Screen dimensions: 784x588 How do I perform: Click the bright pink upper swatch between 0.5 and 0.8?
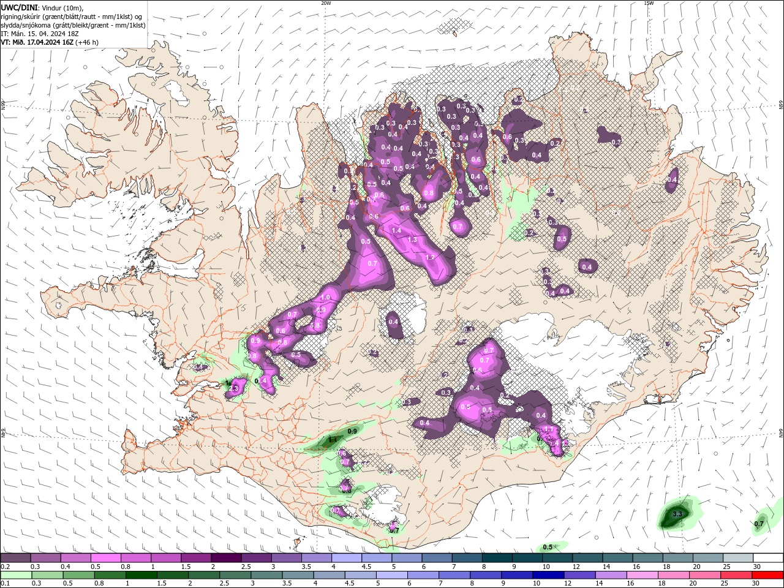[105, 558]
